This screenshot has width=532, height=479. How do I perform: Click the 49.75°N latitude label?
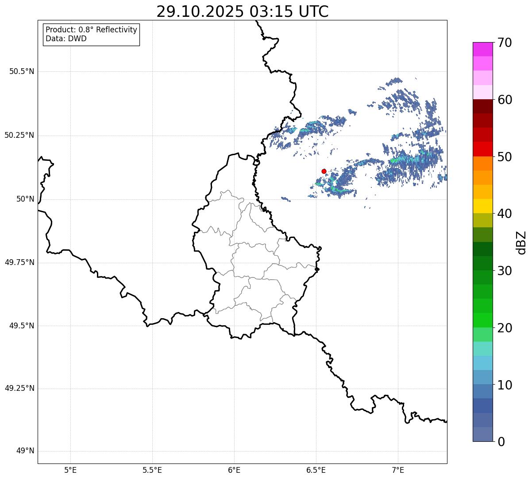tap(19, 262)
